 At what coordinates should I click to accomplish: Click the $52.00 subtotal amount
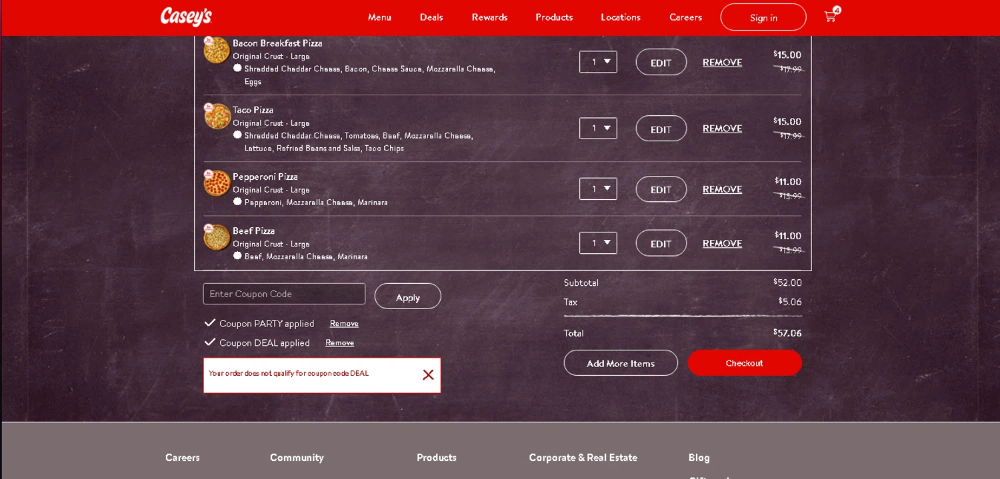coord(787,282)
